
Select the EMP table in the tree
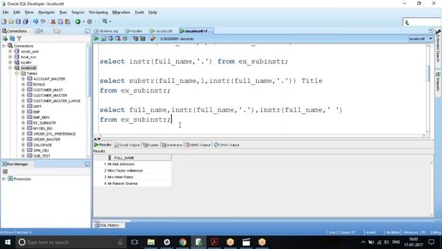pyautogui.click(x=37, y=112)
